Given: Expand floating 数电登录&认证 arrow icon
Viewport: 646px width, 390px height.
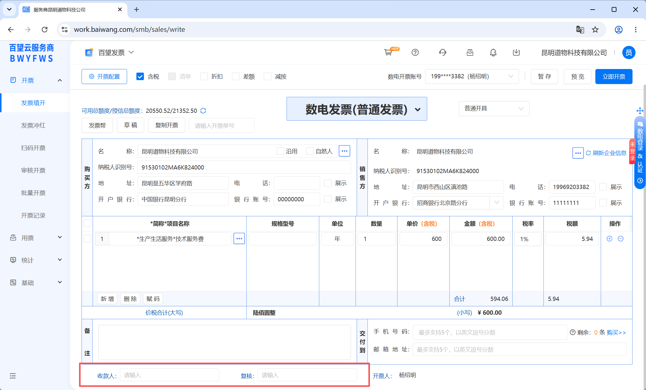Looking at the screenshot, I should pyautogui.click(x=640, y=181).
